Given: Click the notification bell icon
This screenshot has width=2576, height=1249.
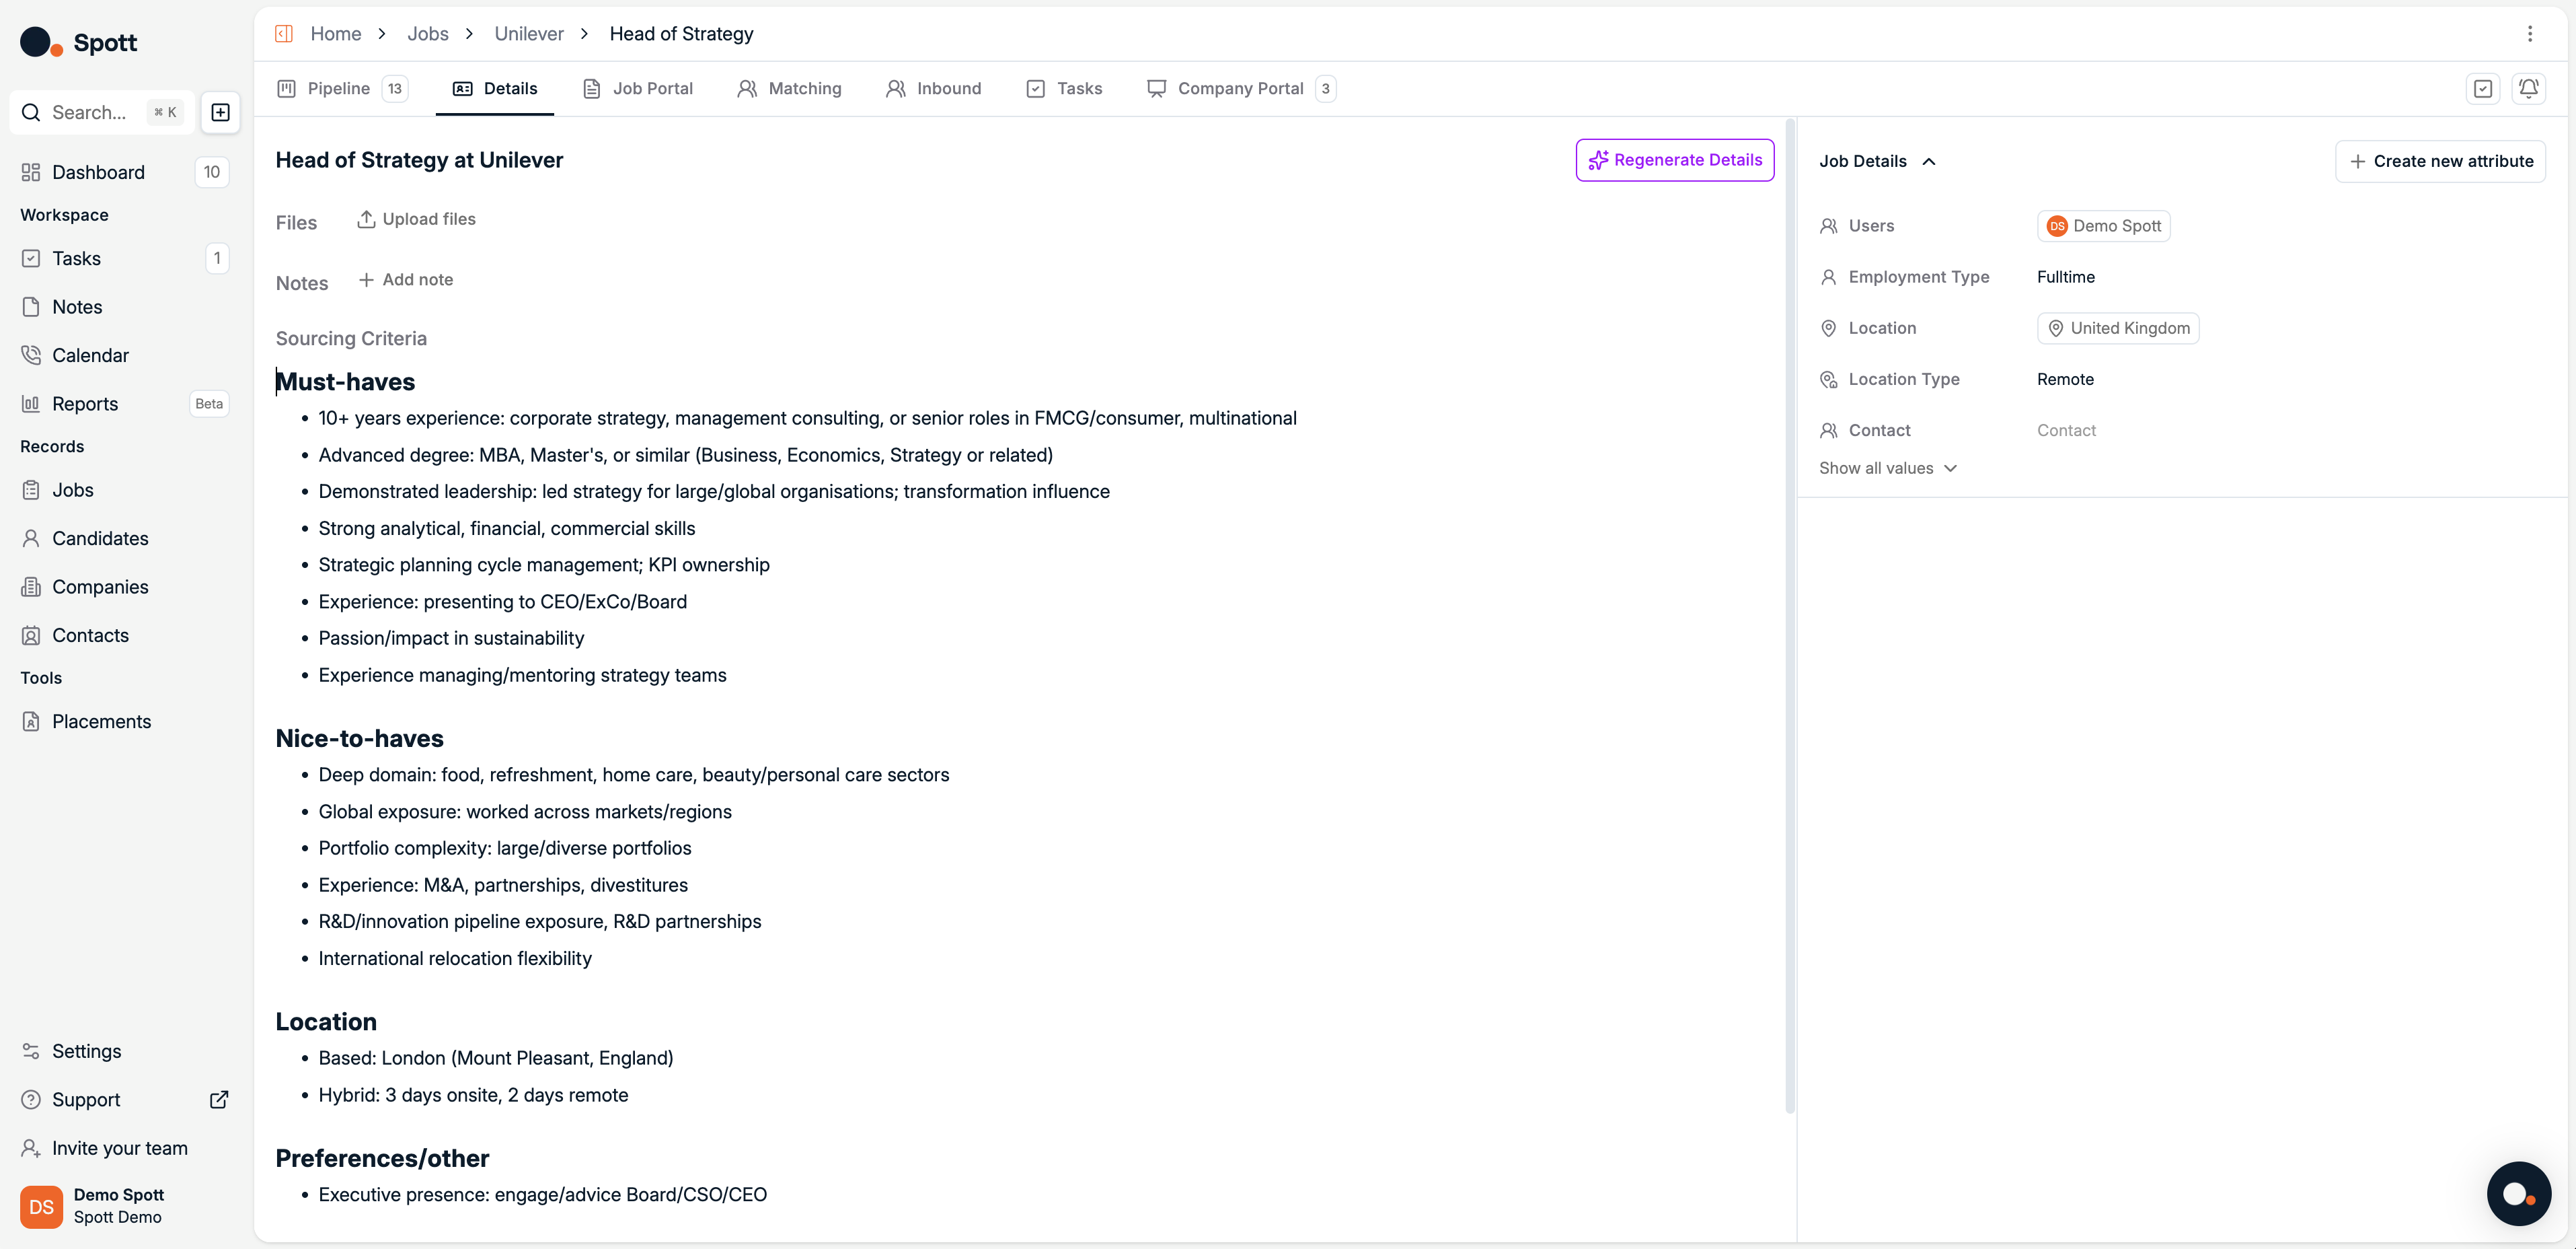Looking at the screenshot, I should pos(2528,88).
